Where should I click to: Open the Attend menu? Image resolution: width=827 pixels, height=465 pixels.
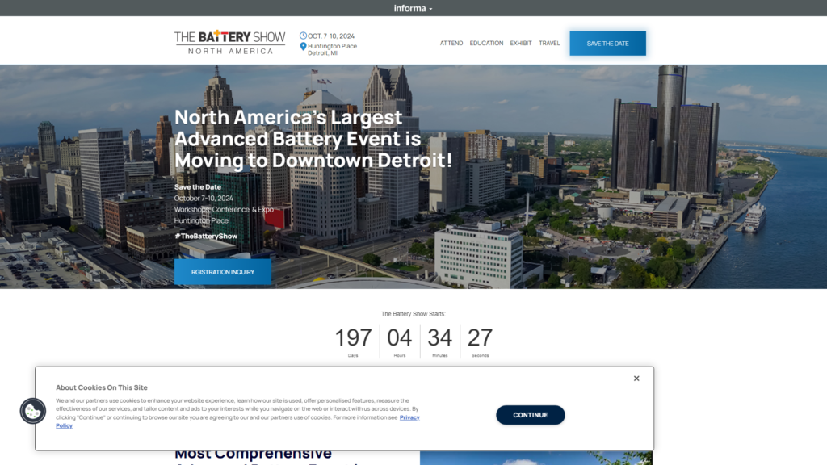(451, 44)
